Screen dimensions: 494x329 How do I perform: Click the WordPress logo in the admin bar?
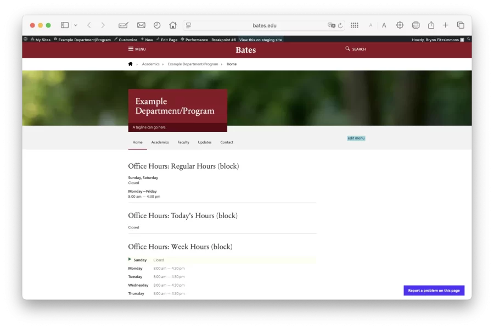(x=25, y=39)
